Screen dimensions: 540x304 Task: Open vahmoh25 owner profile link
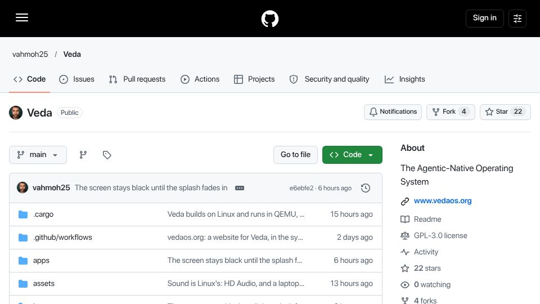(30, 55)
